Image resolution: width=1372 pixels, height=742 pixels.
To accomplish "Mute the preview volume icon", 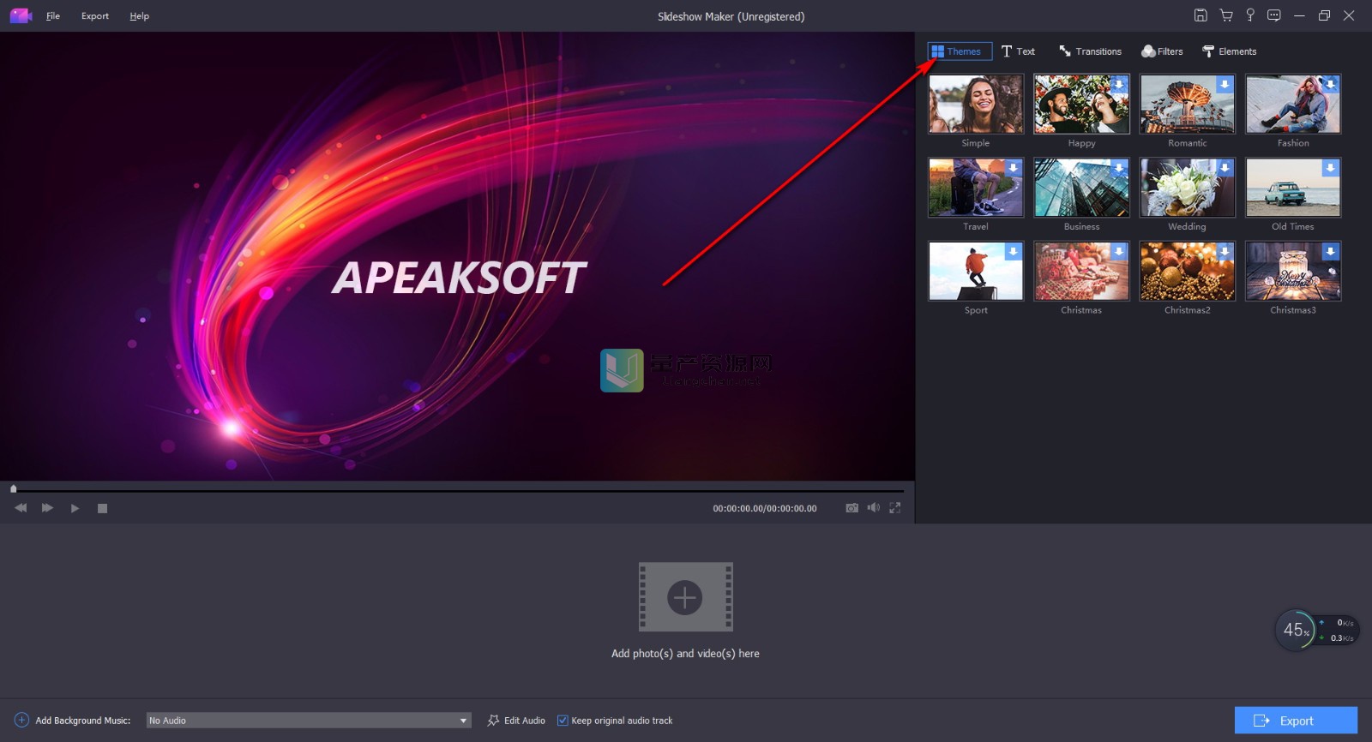I will point(873,508).
